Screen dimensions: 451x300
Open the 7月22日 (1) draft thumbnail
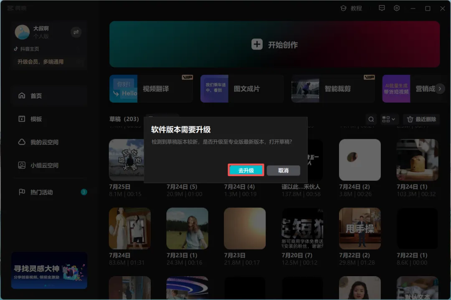(417, 229)
